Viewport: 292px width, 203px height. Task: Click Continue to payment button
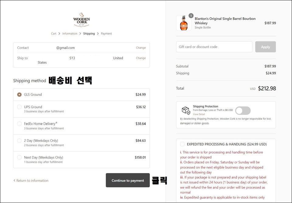128,180
